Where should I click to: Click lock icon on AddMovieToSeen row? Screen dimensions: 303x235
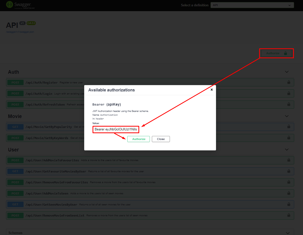point(289,193)
